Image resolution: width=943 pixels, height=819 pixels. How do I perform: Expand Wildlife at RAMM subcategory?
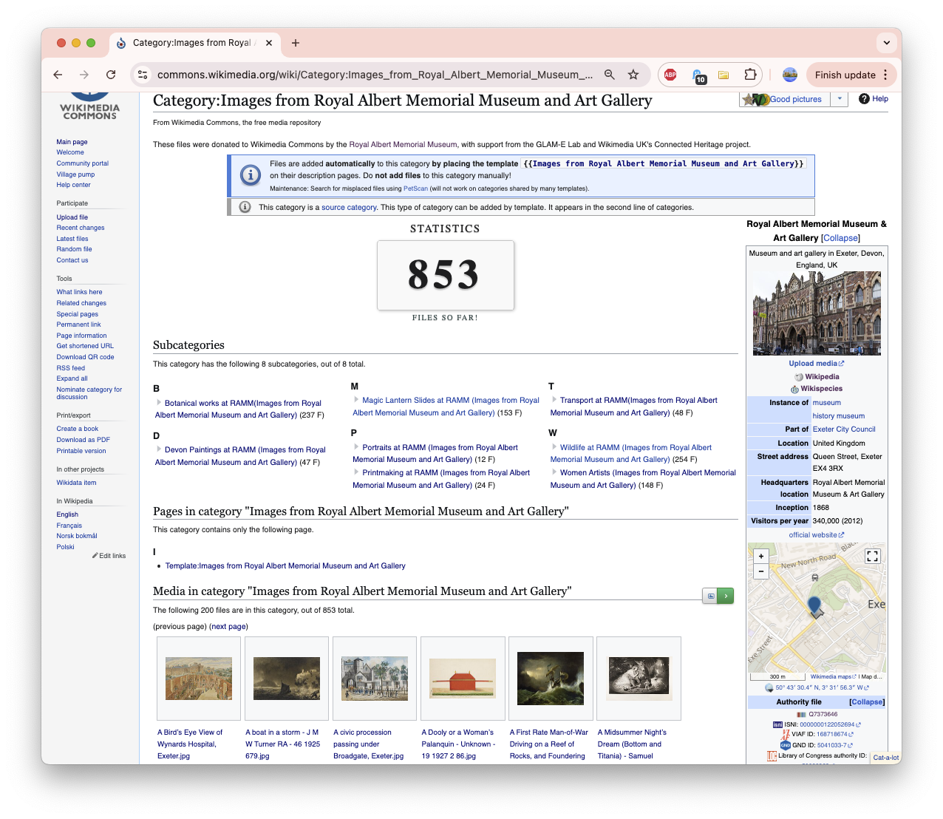click(x=554, y=447)
